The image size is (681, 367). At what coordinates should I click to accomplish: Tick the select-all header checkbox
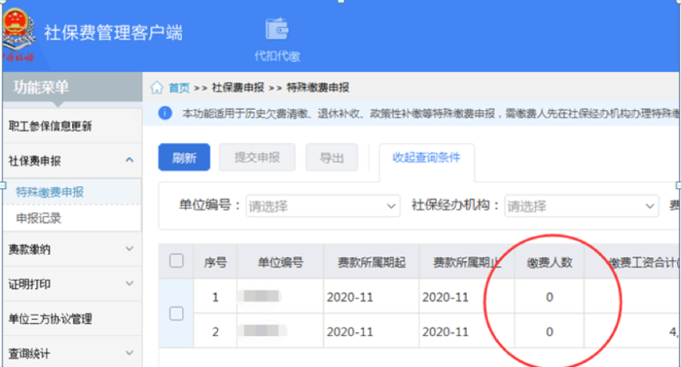pos(176,261)
